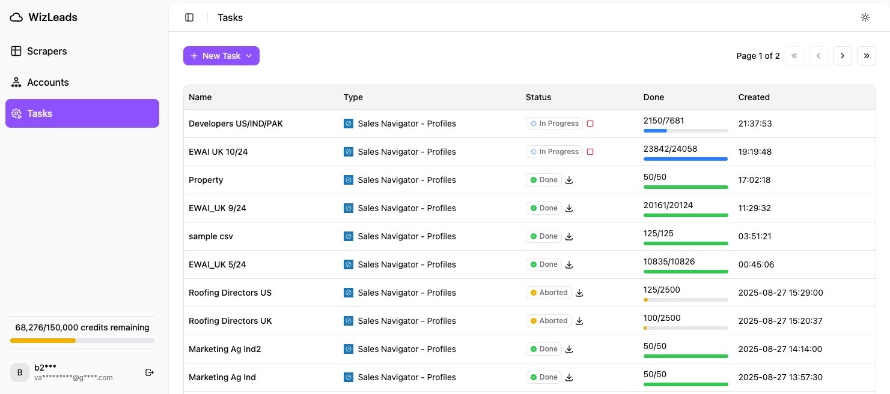890x394 pixels.
Task: Download the Marketing Ag Ind2 results
Action: coord(569,349)
